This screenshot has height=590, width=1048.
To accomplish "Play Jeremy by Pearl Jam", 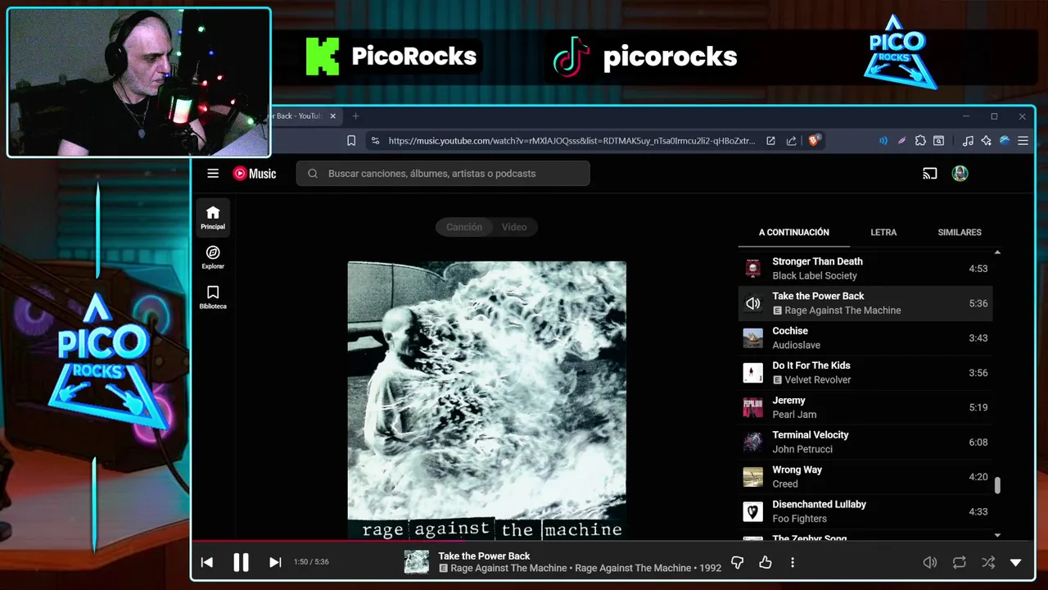I will point(865,407).
